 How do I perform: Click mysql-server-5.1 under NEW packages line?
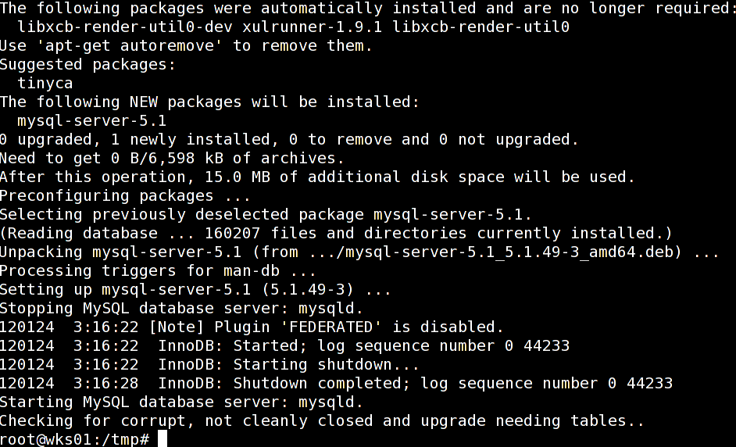(x=92, y=121)
